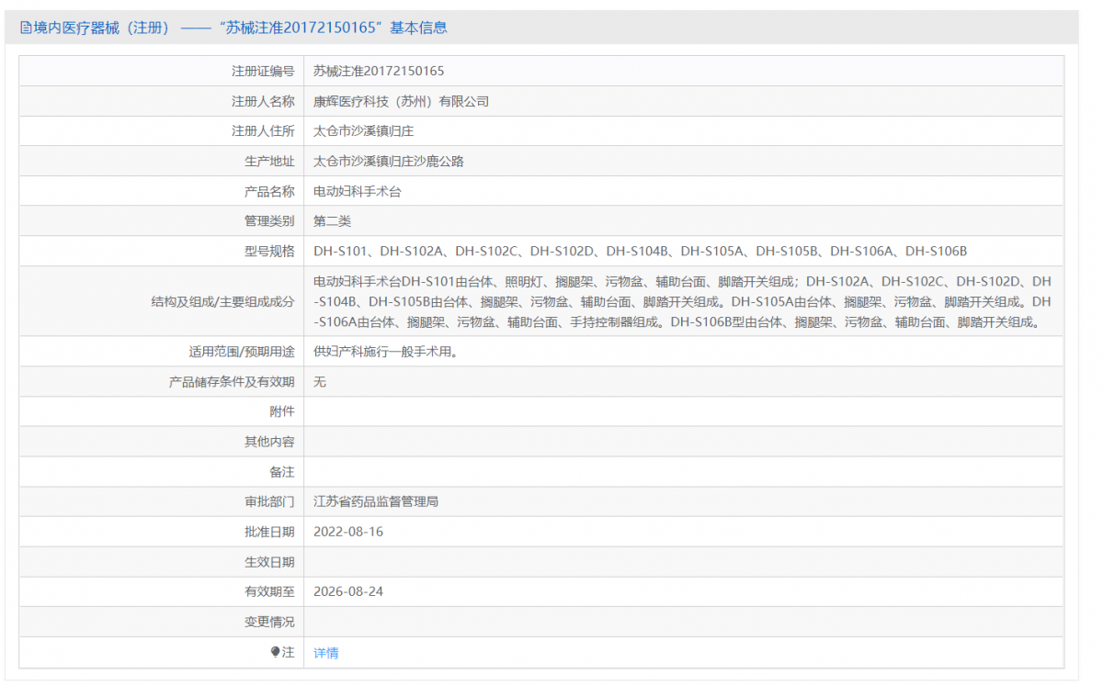This screenshot has height=686, width=1103.
Task: Click approval date 2022-08-16
Action: click(x=348, y=532)
